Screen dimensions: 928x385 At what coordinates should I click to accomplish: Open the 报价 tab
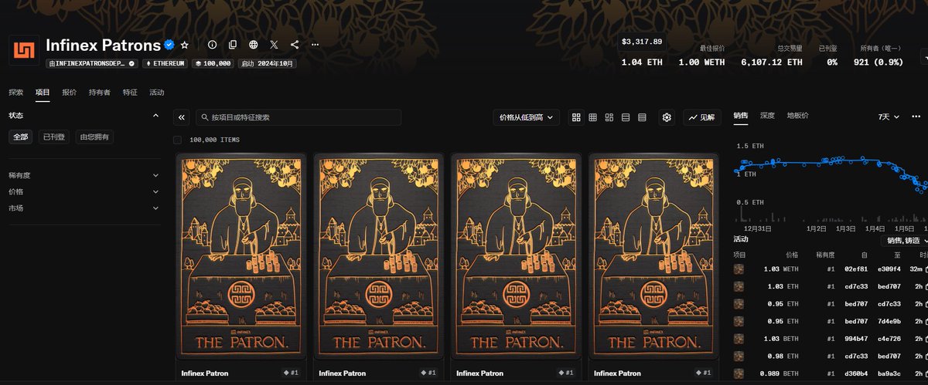point(70,93)
